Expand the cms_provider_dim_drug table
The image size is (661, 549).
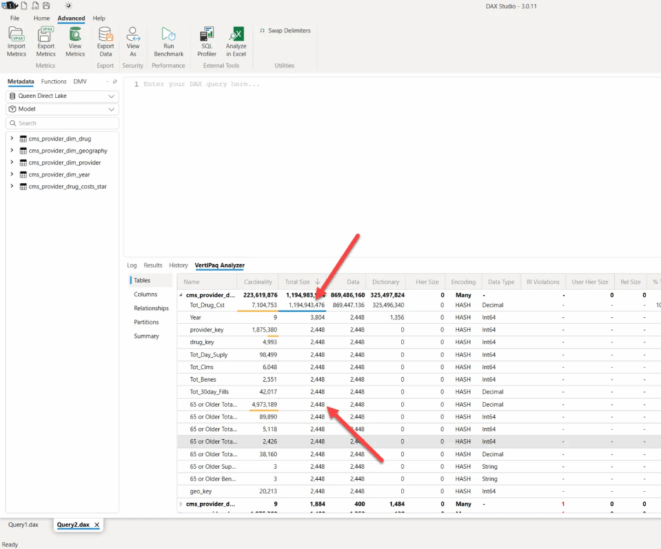click(12, 139)
